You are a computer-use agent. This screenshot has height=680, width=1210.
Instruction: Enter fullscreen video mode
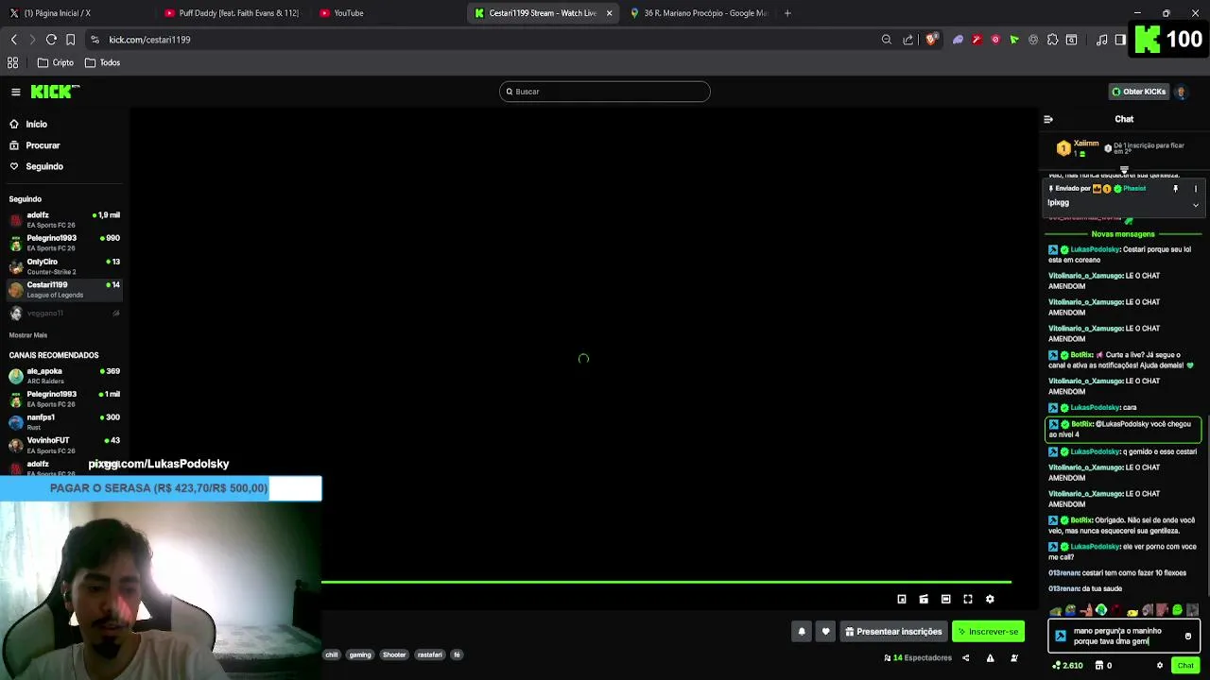(x=968, y=599)
